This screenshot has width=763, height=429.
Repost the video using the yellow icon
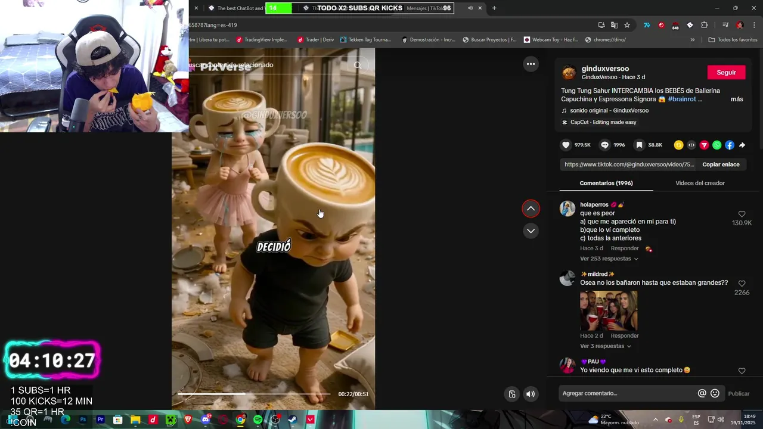(678, 145)
